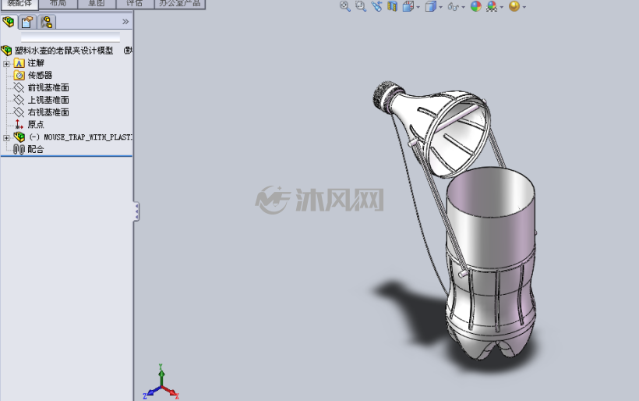Return to the Previous View
The width and height of the screenshot is (639, 401).
[x=376, y=6]
